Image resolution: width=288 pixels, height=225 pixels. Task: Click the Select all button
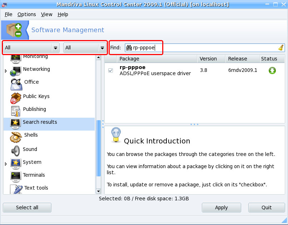click(x=27, y=207)
